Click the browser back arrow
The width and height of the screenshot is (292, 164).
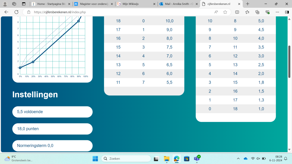[6, 12]
